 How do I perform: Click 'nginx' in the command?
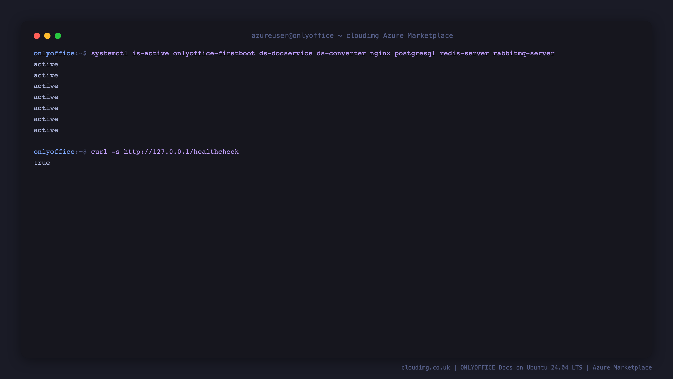(380, 53)
